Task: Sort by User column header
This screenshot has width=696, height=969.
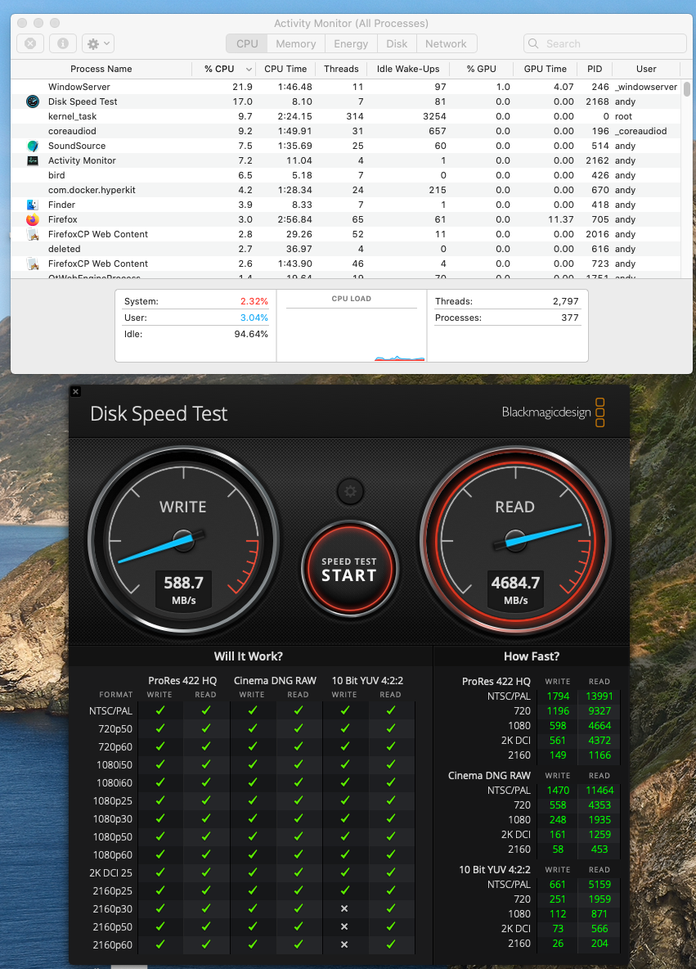Action: [x=646, y=69]
